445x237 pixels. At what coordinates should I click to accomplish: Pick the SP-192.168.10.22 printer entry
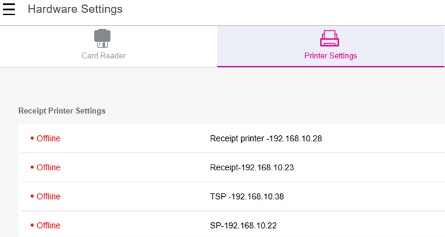point(243,225)
